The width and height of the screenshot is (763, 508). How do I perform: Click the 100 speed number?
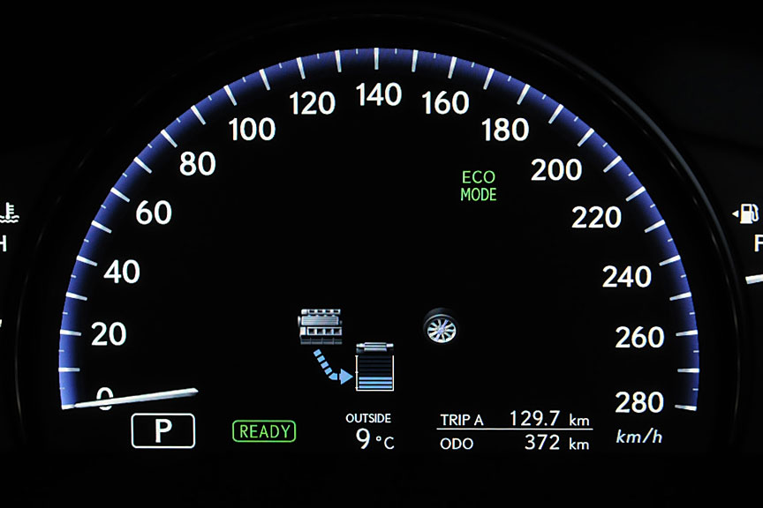click(252, 130)
